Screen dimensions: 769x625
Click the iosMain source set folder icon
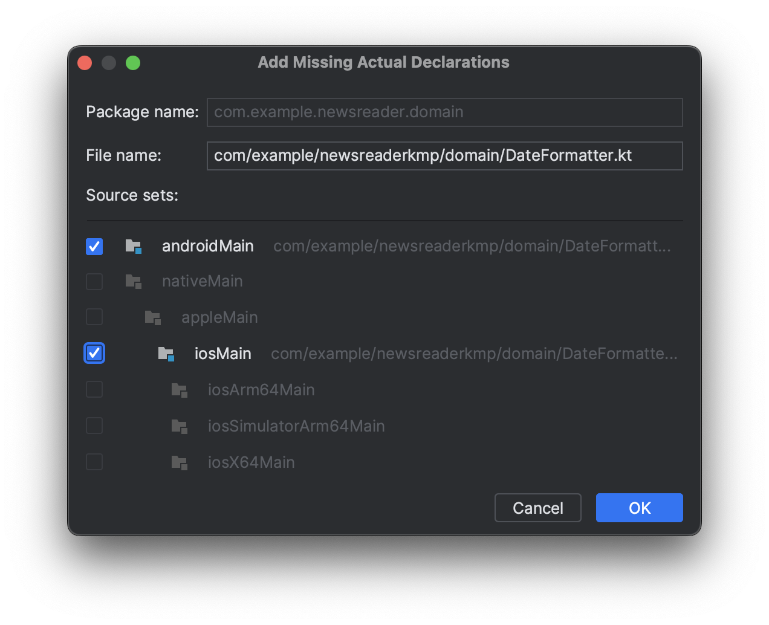point(166,354)
